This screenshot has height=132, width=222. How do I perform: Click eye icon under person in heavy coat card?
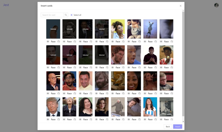point(113,119)
